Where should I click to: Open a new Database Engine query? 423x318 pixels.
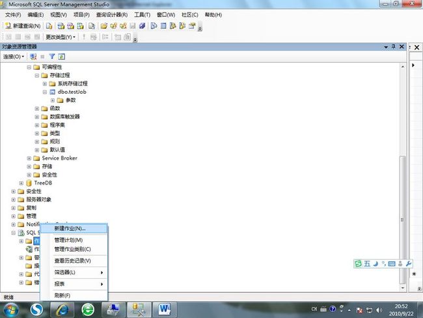click(49, 26)
